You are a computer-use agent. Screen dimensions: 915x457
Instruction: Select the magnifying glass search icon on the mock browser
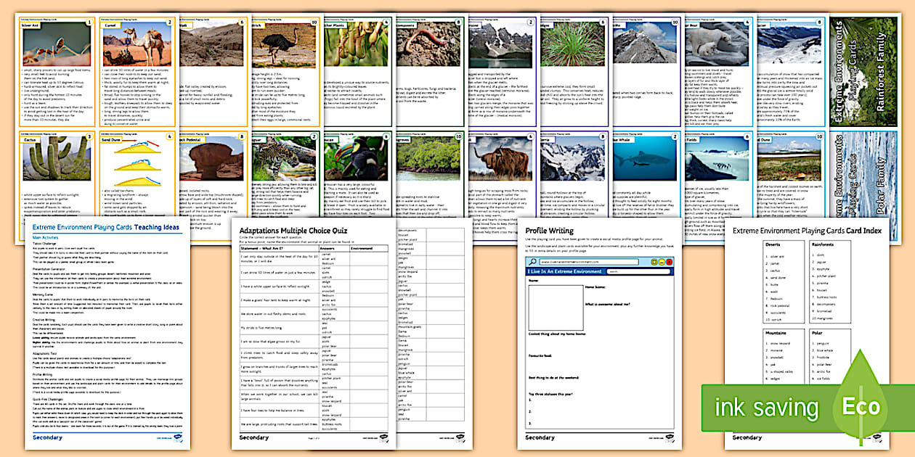coord(532,261)
